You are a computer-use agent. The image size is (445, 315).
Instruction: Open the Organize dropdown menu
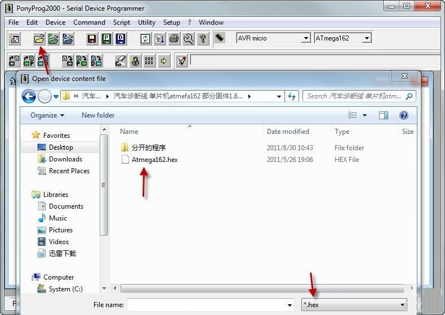click(47, 115)
